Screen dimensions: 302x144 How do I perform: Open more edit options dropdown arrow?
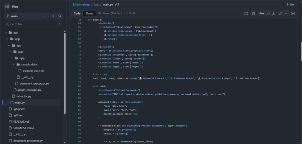(x=286, y=13)
